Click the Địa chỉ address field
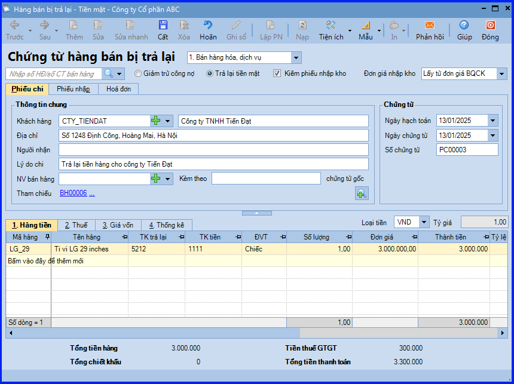Image resolution: width=514 pixels, height=384 pixels. click(214, 136)
